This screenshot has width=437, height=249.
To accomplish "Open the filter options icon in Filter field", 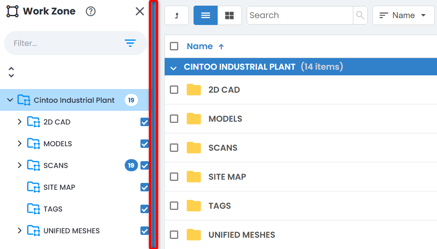I will coord(130,43).
